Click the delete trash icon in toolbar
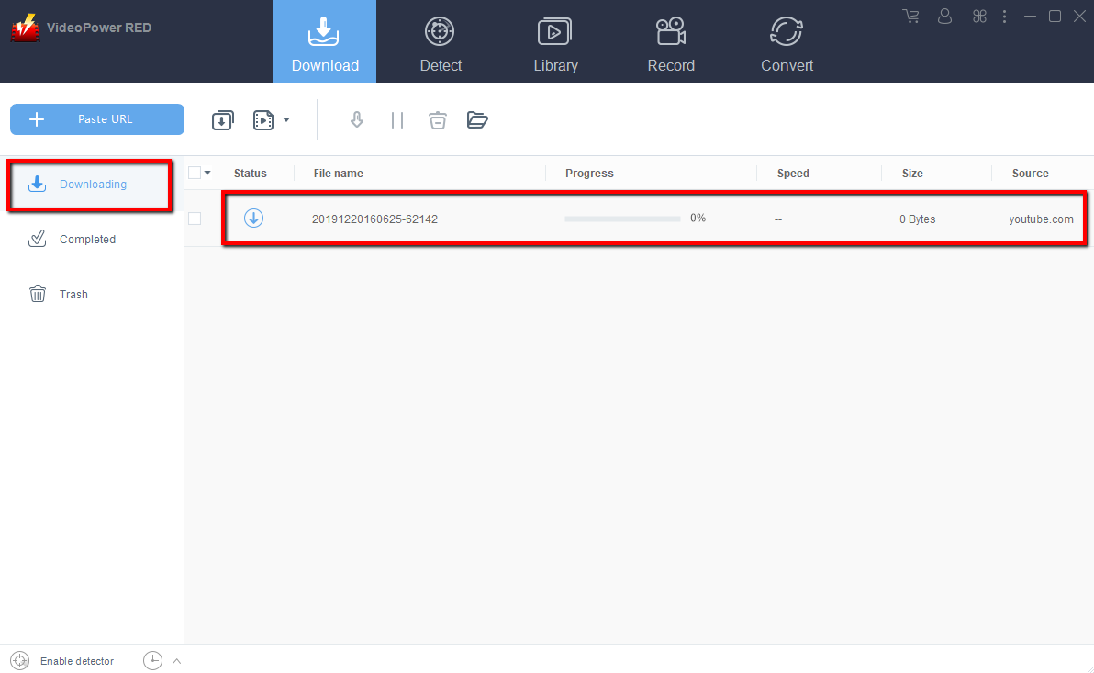Viewport: 1094px width, 673px height. pos(438,120)
